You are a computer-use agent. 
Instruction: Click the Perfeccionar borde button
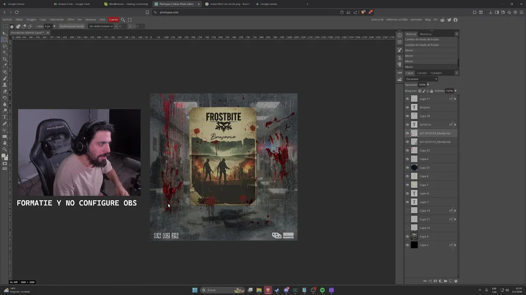(72, 26)
